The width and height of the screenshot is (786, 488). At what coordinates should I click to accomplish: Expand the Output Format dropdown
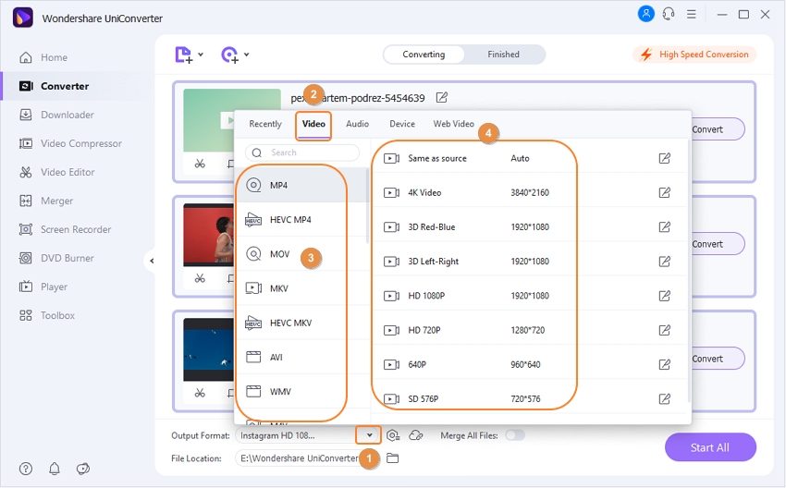tap(369, 435)
